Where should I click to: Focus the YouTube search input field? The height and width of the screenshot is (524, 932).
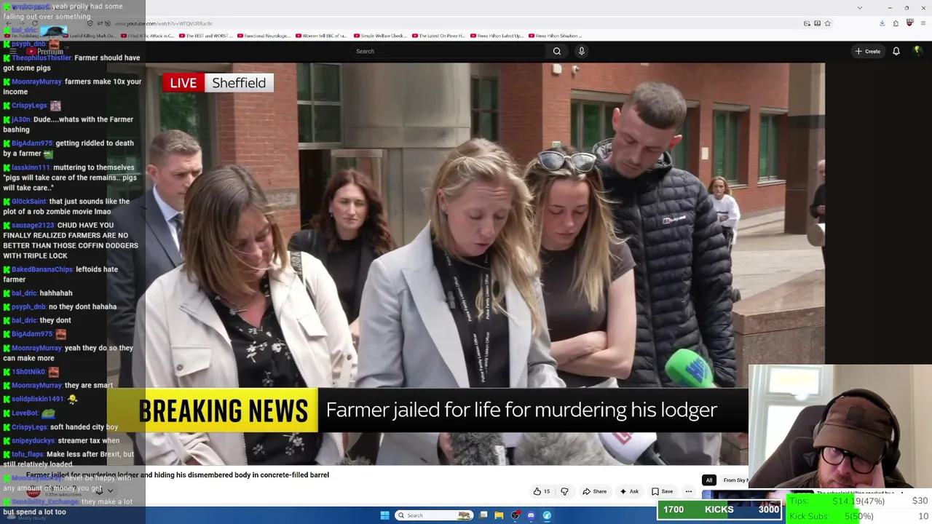[x=448, y=51]
